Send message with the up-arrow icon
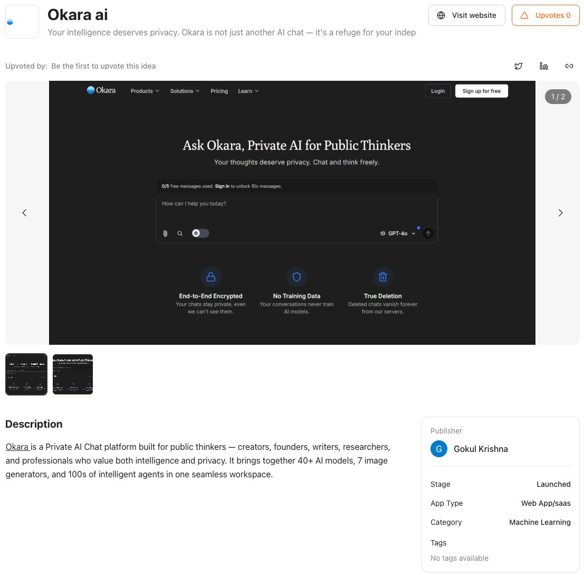The height and width of the screenshot is (575, 584). pyautogui.click(x=428, y=233)
